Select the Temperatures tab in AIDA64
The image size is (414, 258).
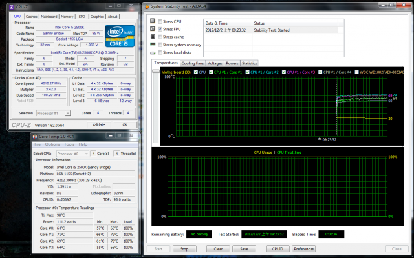click(x=166, y=63)
